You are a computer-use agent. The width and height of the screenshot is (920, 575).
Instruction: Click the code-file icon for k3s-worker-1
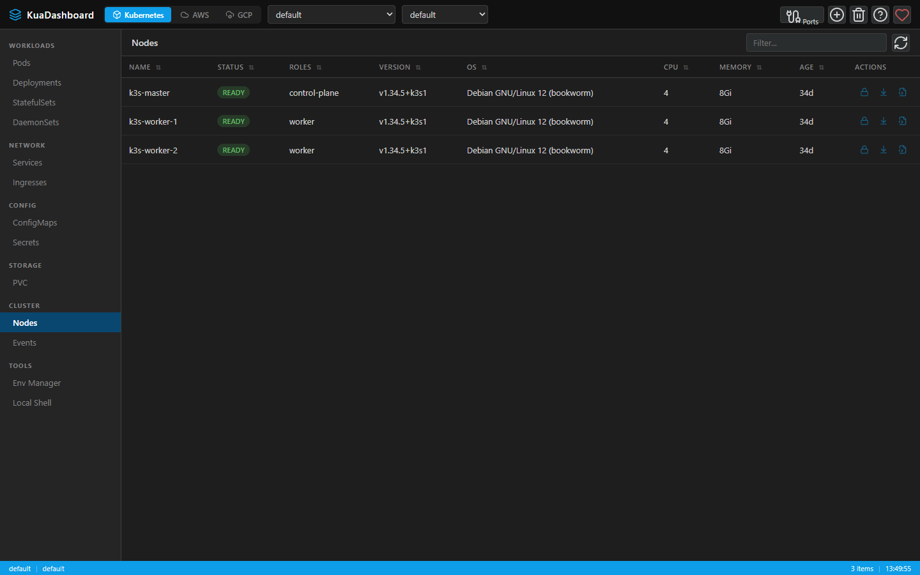coord(903,121)
